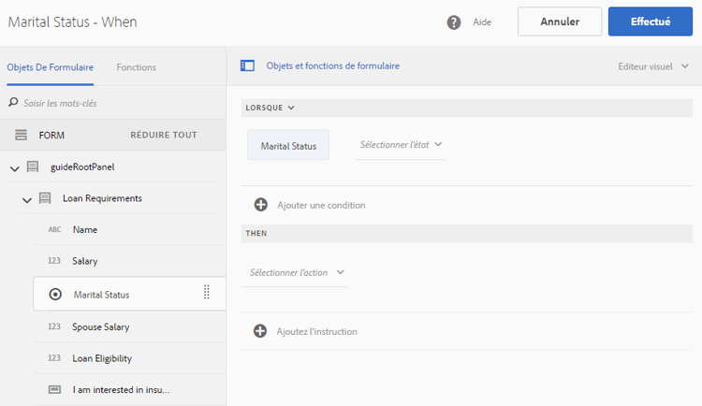Click the FORM hierarchy icon

(21, 135)
